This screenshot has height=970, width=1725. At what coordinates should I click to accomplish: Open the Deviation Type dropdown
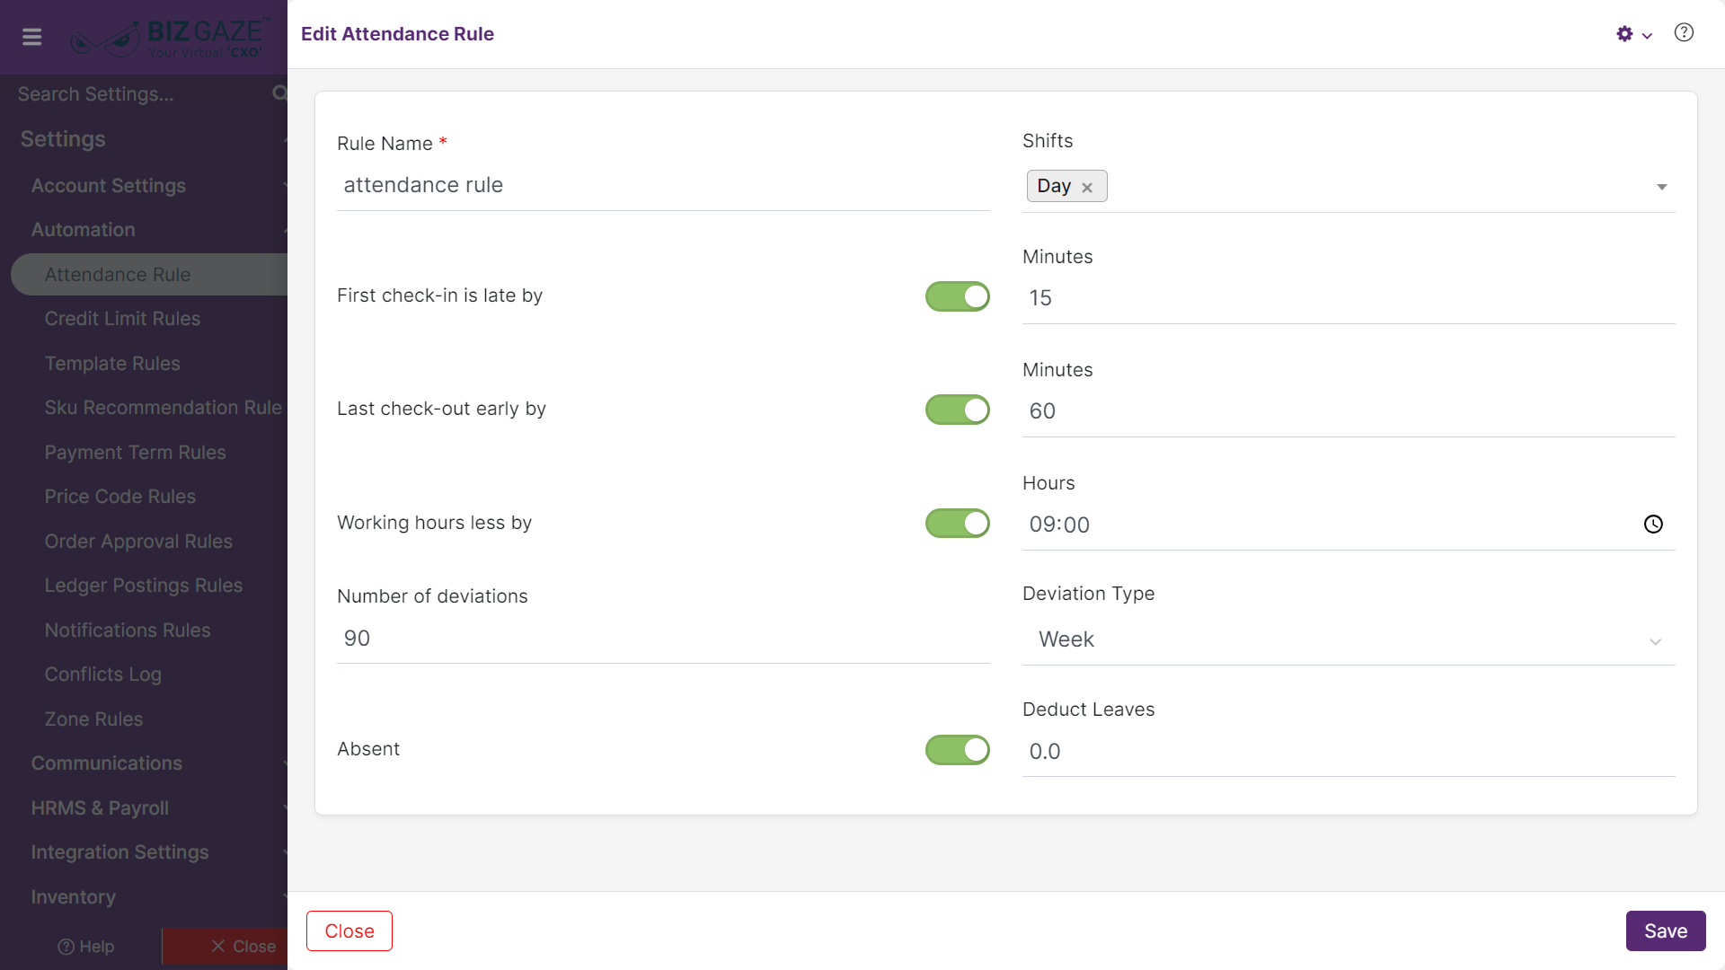[1349, 639]
